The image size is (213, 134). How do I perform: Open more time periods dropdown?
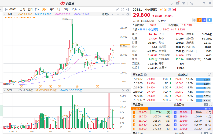click(x=80, y=9)
